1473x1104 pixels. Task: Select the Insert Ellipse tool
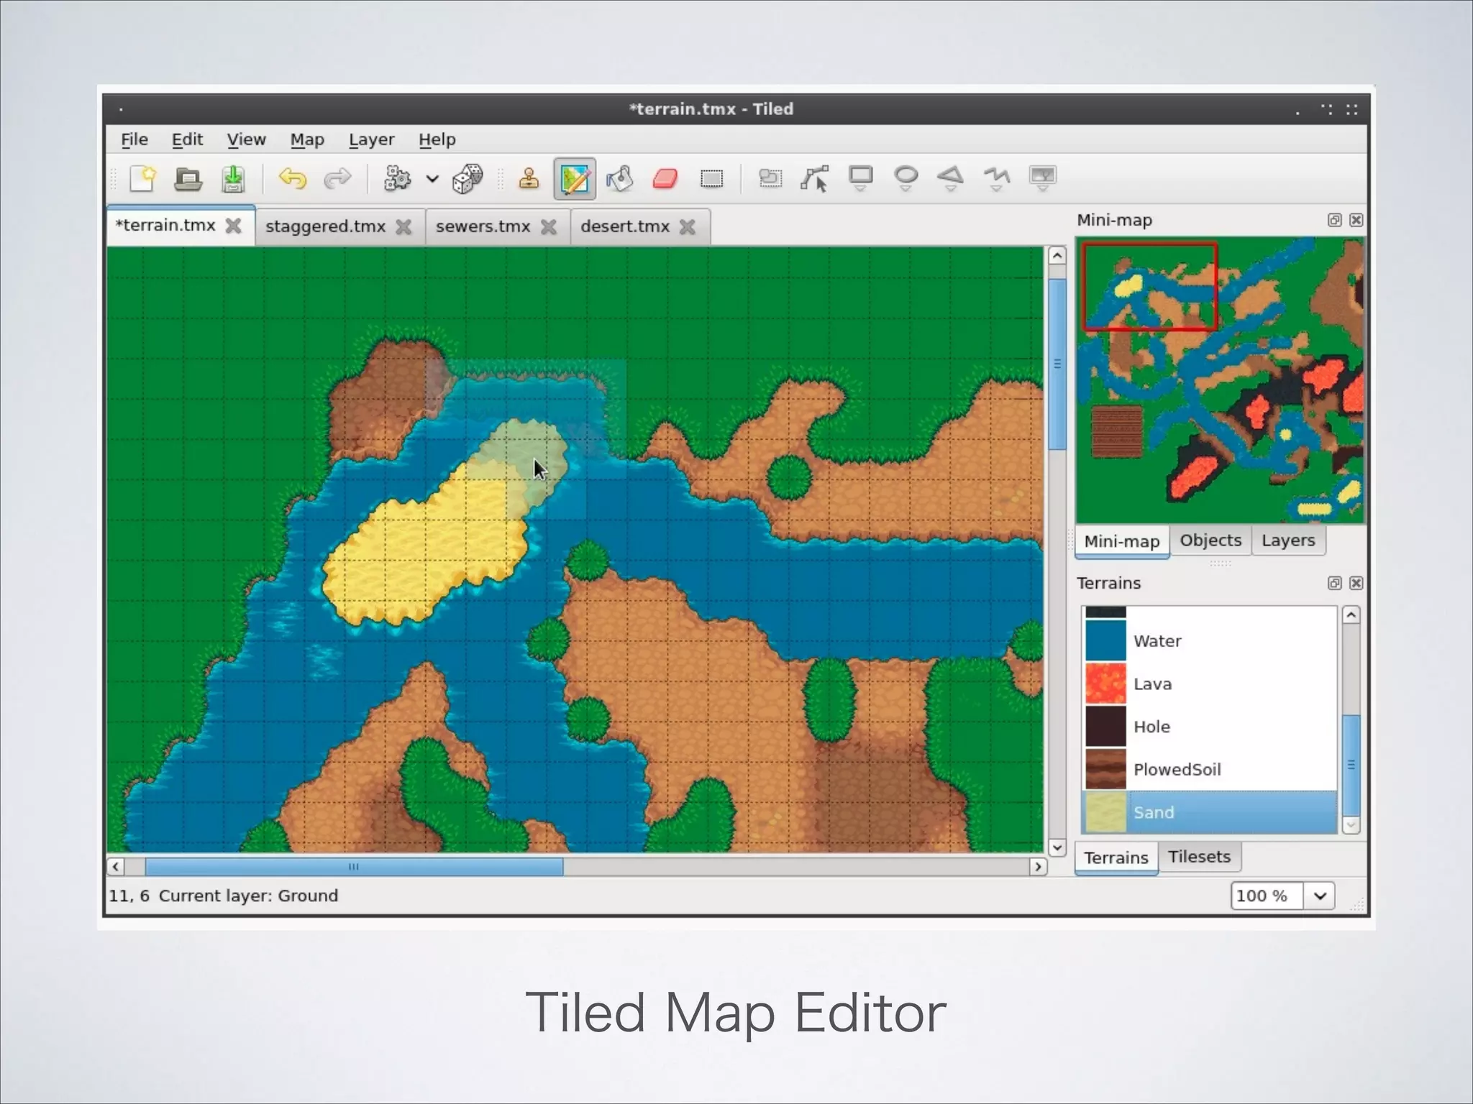coord(906,178)
